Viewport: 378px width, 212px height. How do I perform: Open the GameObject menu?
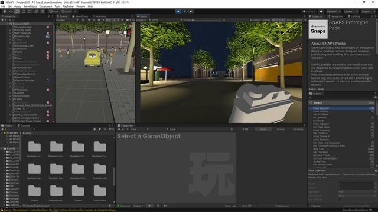(x=30, y=6)
